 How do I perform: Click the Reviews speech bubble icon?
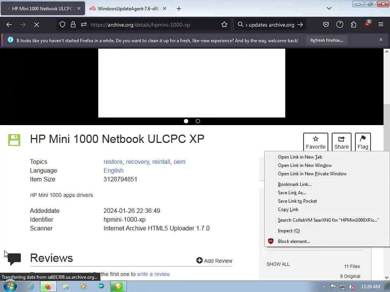(x=14, y=259)
